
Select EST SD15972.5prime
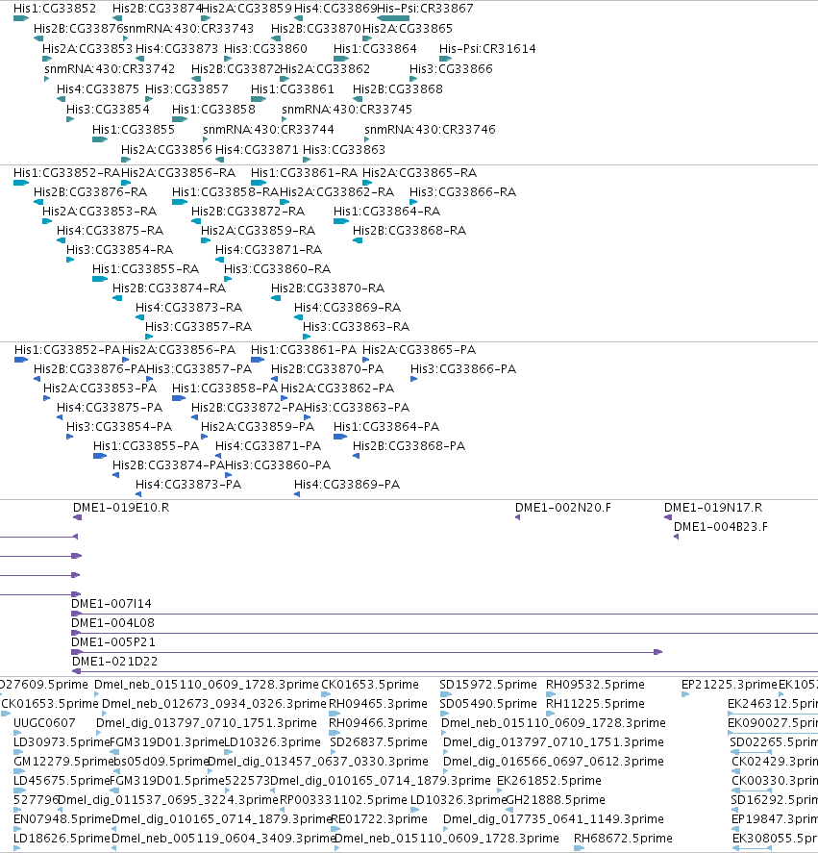coord(488,685)
